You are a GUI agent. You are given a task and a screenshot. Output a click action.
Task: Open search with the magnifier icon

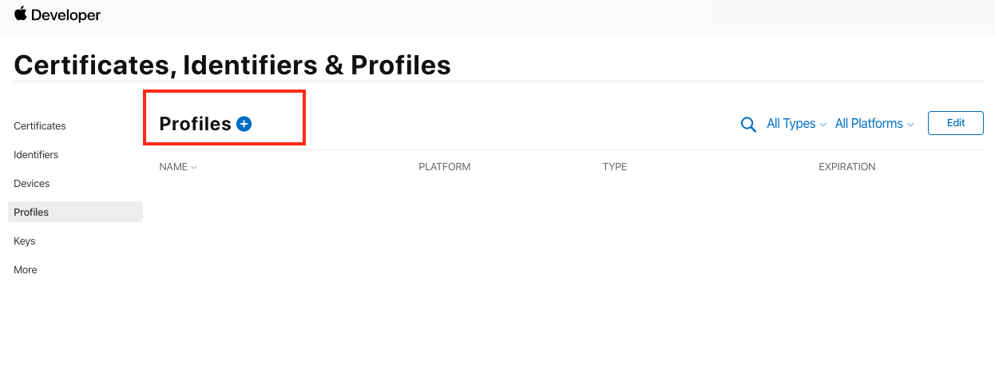coord(748,124)
